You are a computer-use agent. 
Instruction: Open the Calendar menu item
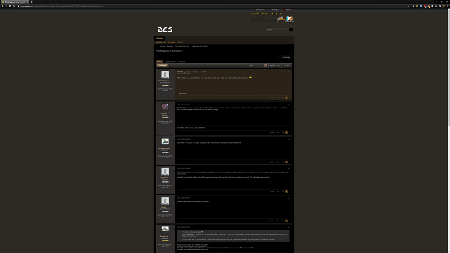[x=171, y=42]
